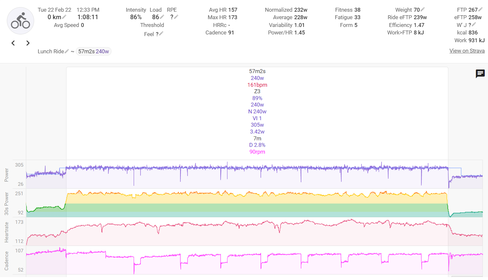Click the Heartrate chart label
This screenshot has height=280, width=488.
pyautogui.click(x=7, y=232)
